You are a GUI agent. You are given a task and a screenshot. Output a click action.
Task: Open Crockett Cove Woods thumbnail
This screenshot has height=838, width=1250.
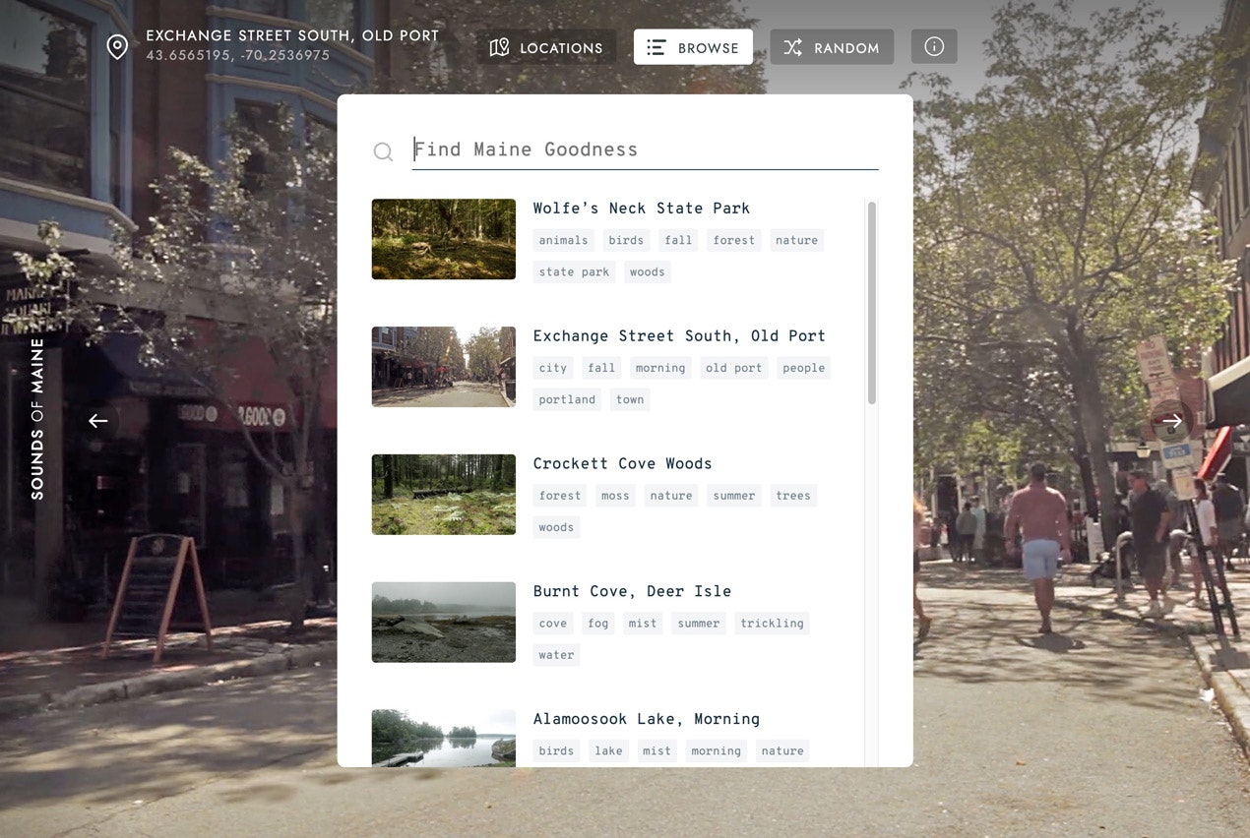point(444,495)
